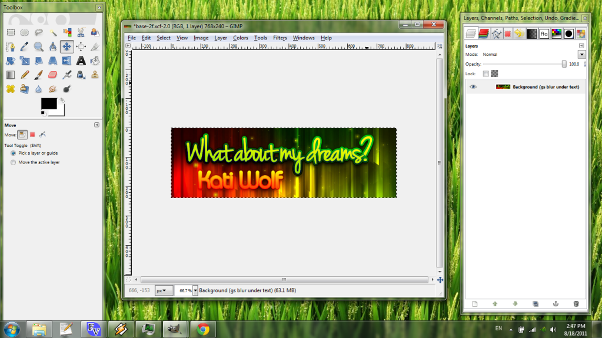Select the Paintbrush tool
Image resolution: width=602 pixels, height=338 pixels.
click(38, 75)
